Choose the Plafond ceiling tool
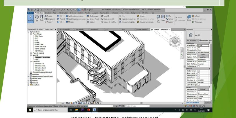The image size is (236, 118). (61, 19)
